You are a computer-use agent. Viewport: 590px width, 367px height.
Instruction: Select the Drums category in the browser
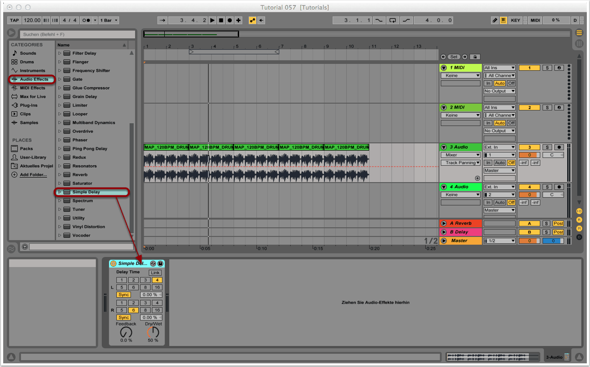pyautogui.click(x=26, y=62)
